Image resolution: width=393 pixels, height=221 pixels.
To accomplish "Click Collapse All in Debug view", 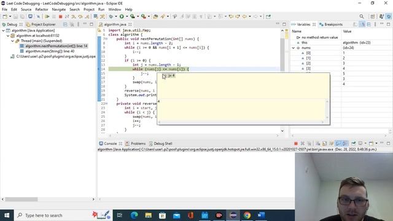I will tap(65, 25).
